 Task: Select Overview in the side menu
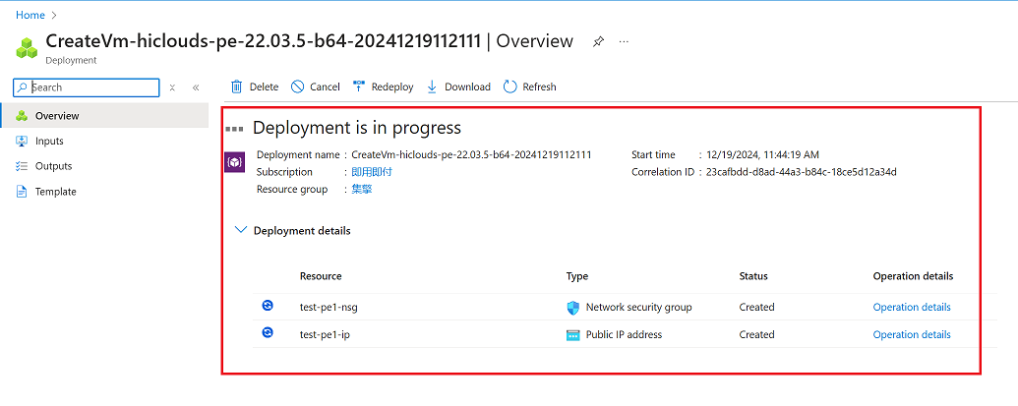click(104, 115)
